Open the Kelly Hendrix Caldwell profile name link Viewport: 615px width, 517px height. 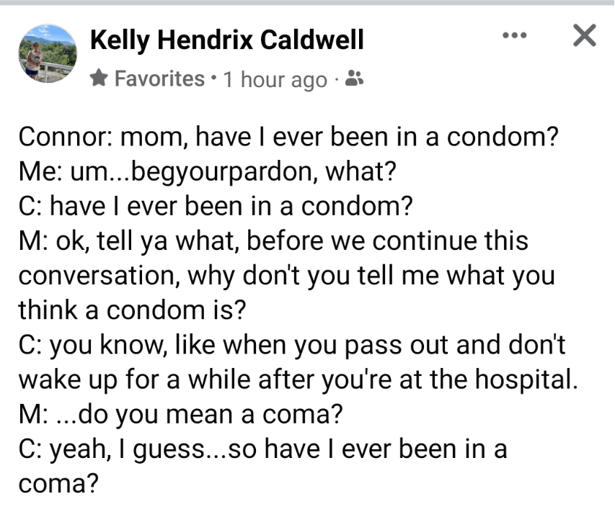[x=226, y=40]
